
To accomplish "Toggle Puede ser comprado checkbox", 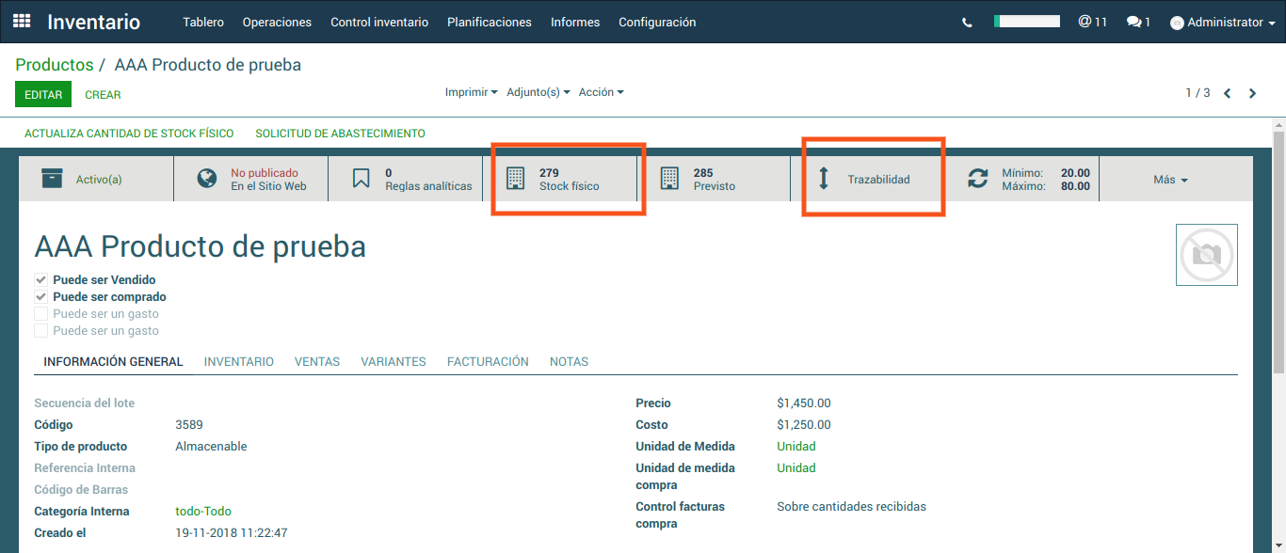I will click(x=40, y=297).
